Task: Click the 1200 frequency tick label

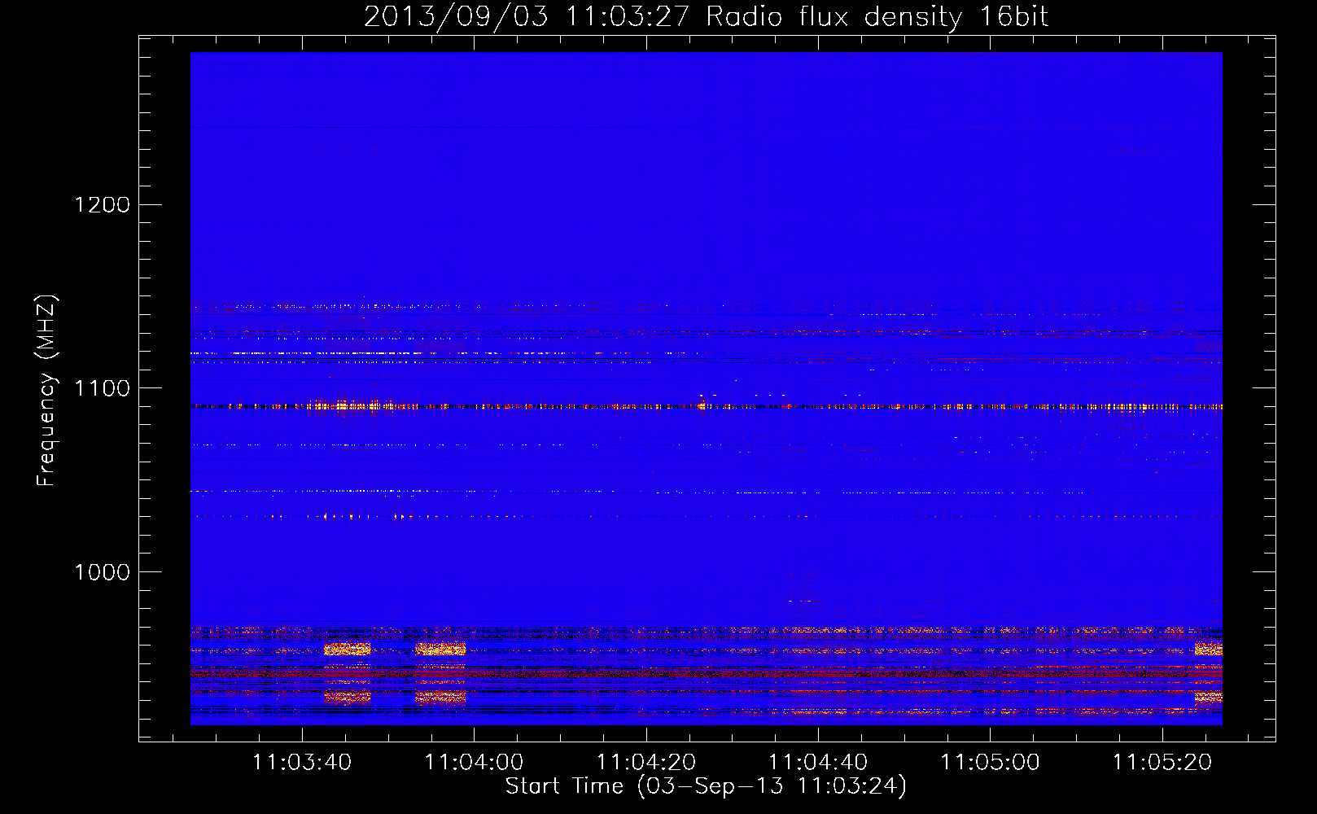Action: (102, 204)
